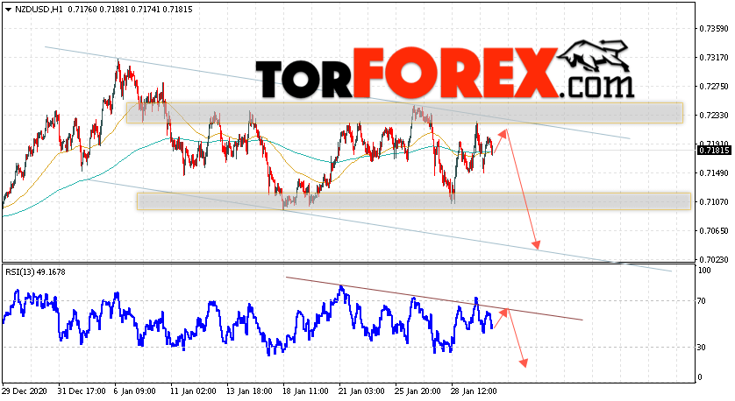
Task: Select the RSI scale value 100
Action: tap(704, 270)
